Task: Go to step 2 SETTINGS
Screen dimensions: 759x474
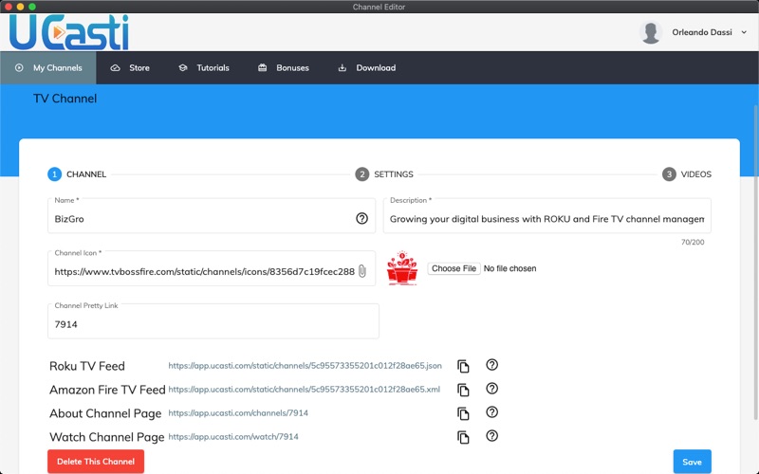Action: [384, 174]
